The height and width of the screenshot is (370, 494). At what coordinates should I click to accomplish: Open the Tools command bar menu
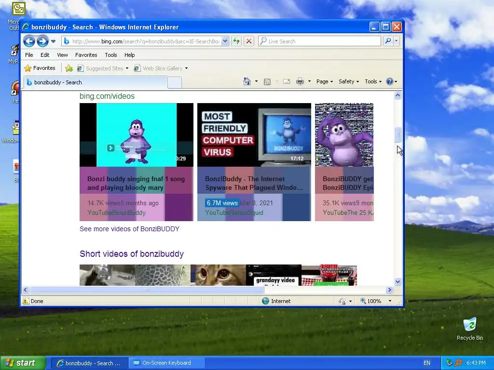pyautogui.click(x=373, y=81)
